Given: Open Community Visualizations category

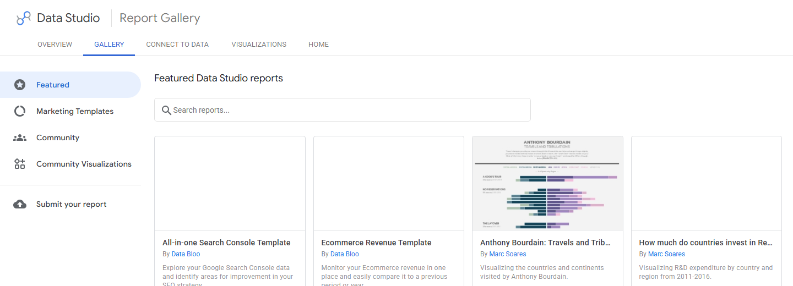Looking at the screenshot, I should tap(70, 164).
